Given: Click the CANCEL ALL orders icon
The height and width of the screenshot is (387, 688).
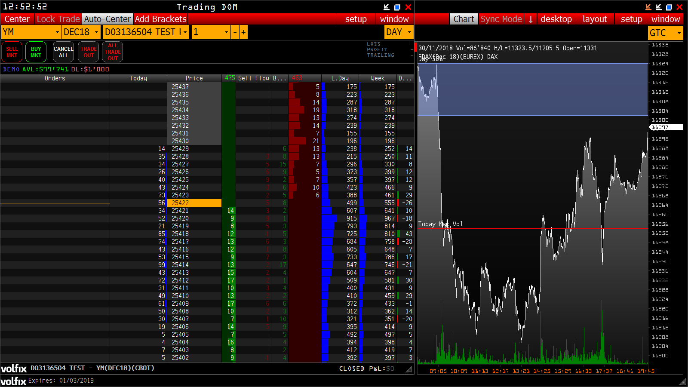Looking at the screenshot, I should click(63, 52).
